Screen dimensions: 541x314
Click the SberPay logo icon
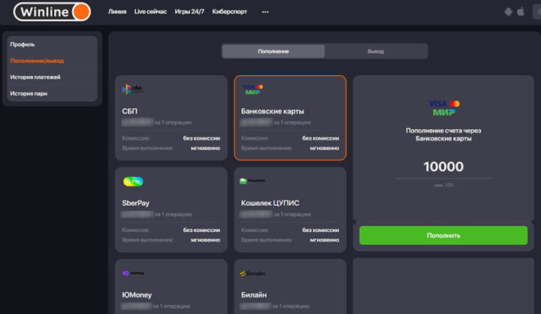(133, 181)
